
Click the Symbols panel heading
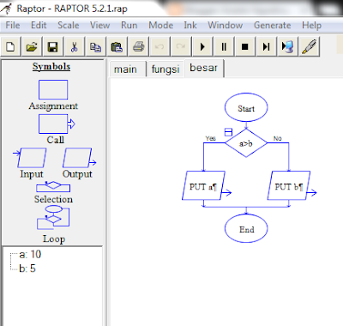coord(51,66)
